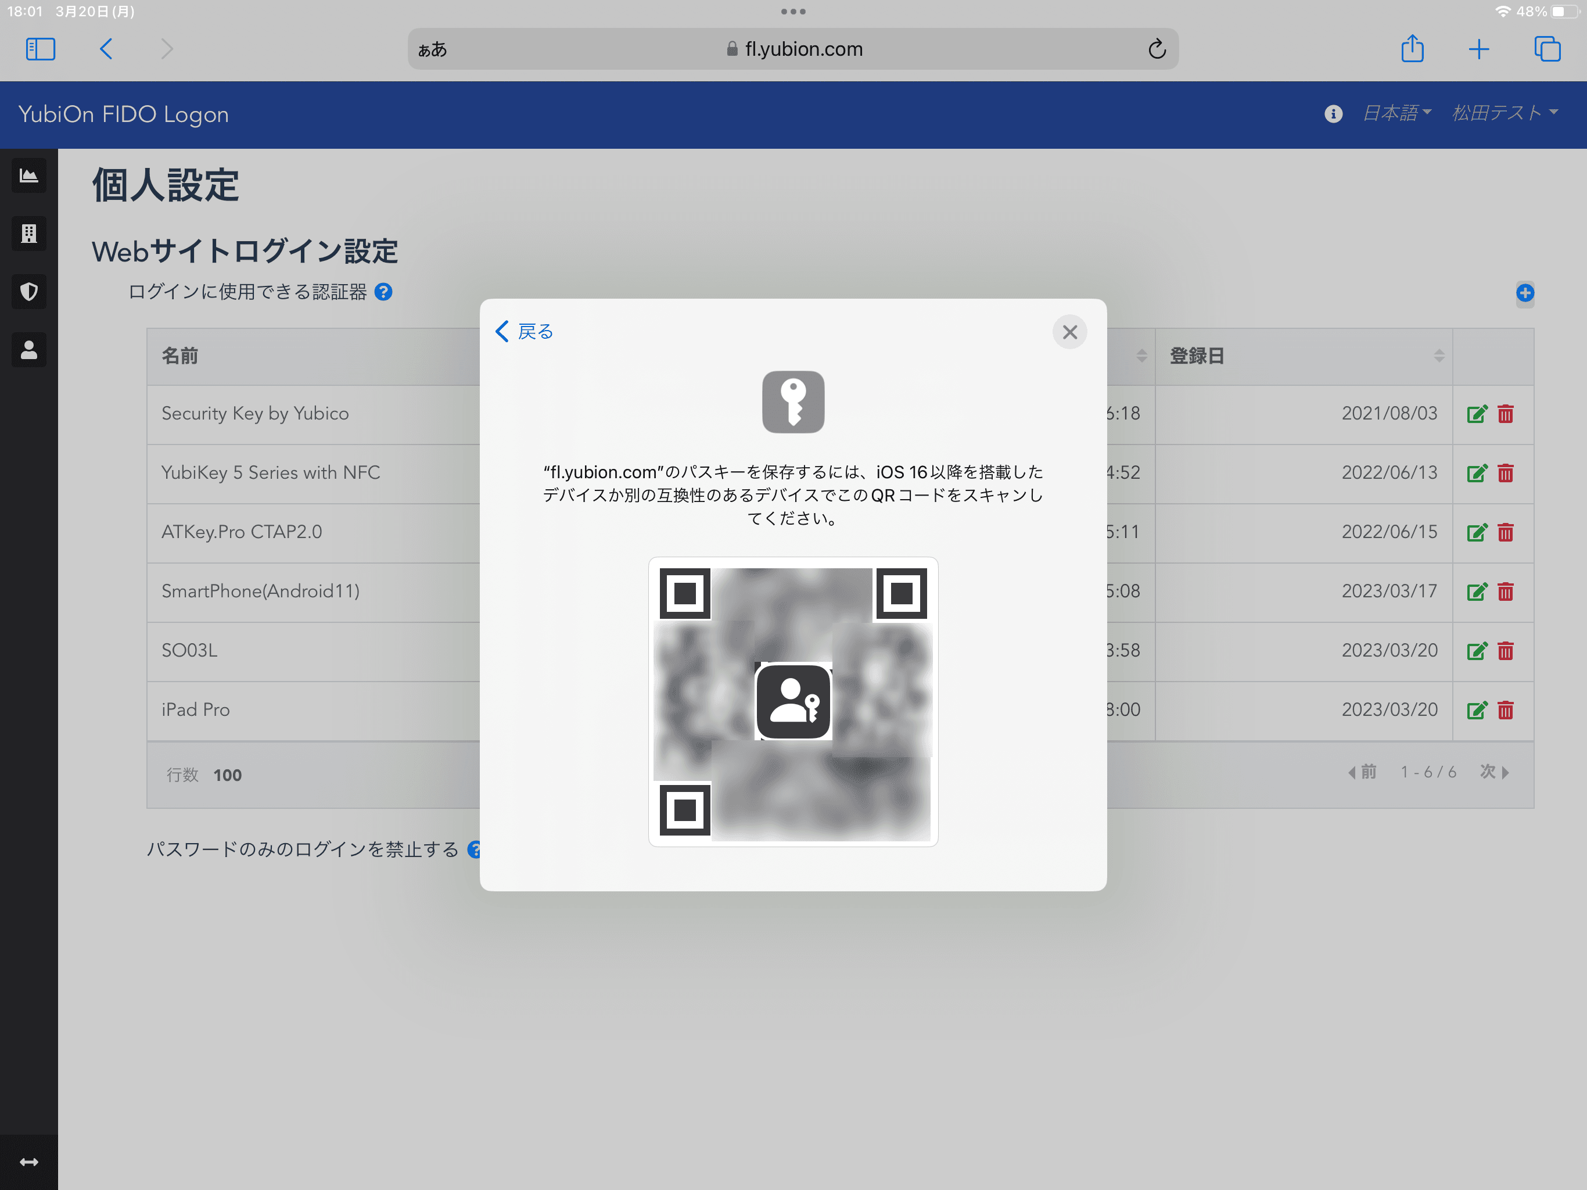The width and height of the screenshot is (1587, 1190).
Task: Delete the Security Key by Yubico row
Action: [1505, 414]
